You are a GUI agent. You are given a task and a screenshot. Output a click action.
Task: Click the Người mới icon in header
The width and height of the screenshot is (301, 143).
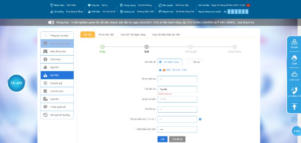(160, 12)
